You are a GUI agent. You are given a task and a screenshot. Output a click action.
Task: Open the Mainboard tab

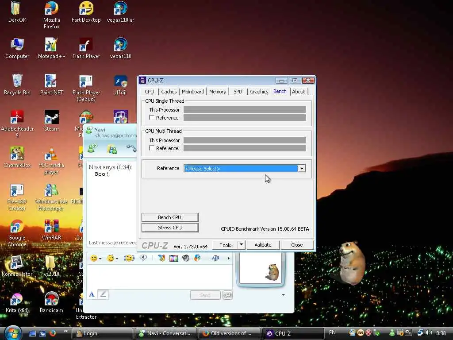coord(193,92)
